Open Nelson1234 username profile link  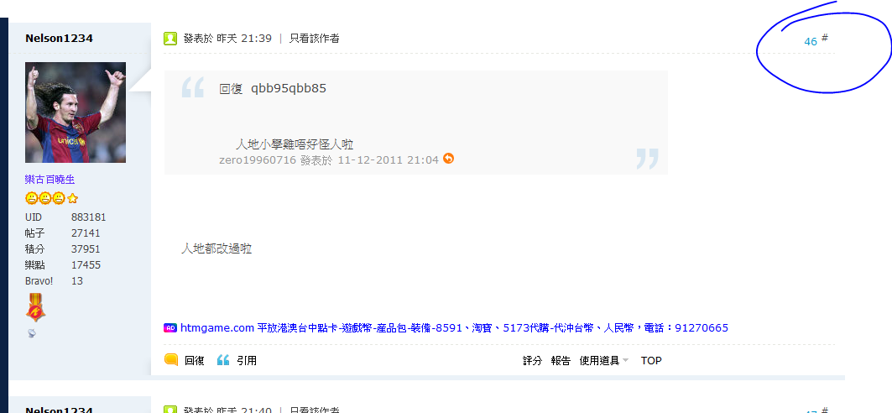click(x=60, y=38)
